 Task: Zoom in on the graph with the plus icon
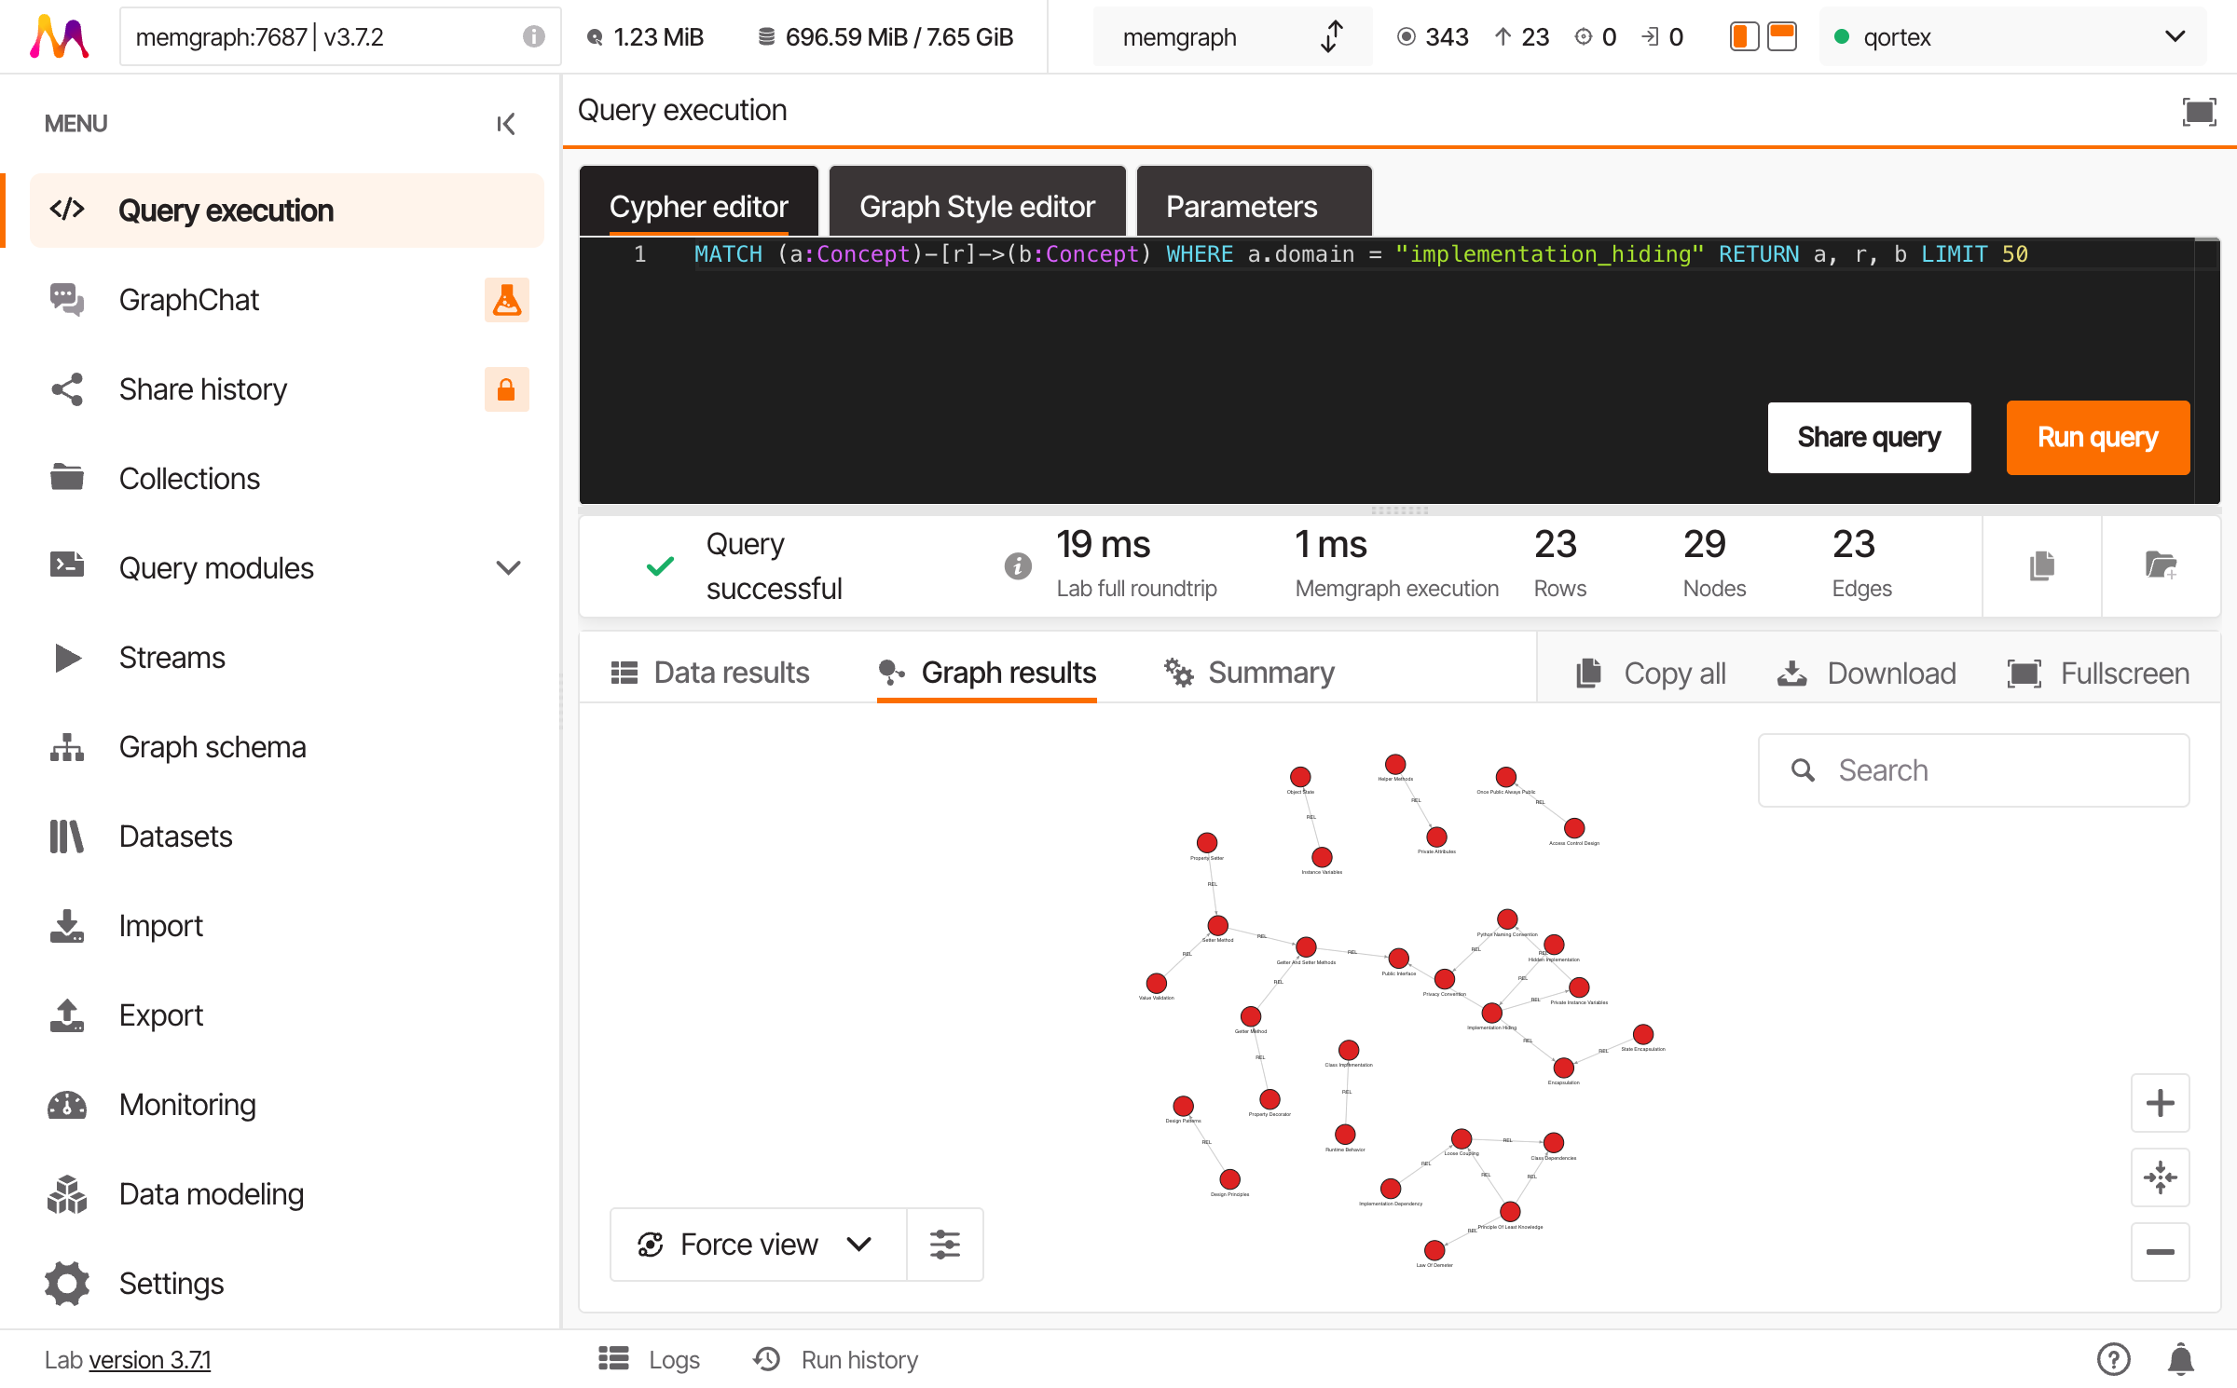pos(2161,1103)
